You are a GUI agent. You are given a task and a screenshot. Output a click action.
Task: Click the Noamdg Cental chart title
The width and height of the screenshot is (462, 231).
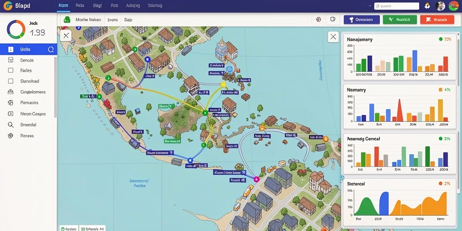(363, 139)
